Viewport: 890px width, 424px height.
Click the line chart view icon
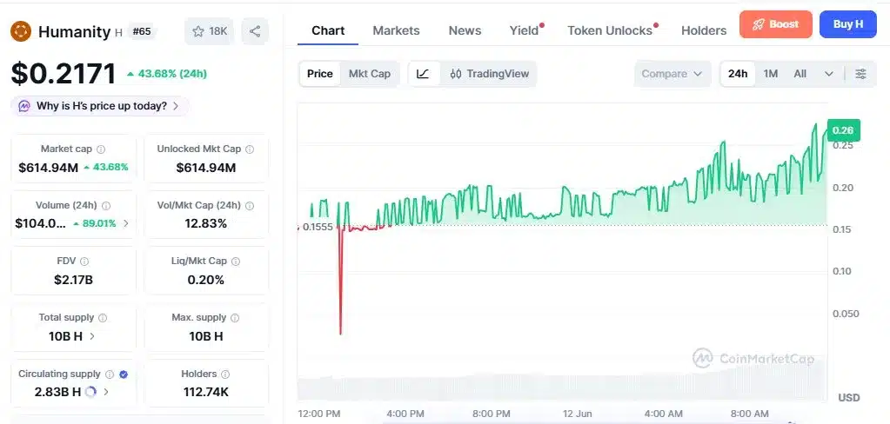coord(423,74)
